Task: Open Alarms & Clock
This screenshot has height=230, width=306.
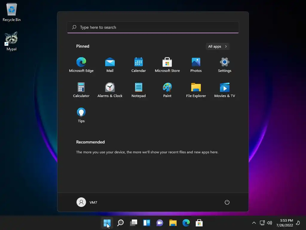Action: pyautogui.click(x=110, y=90)
